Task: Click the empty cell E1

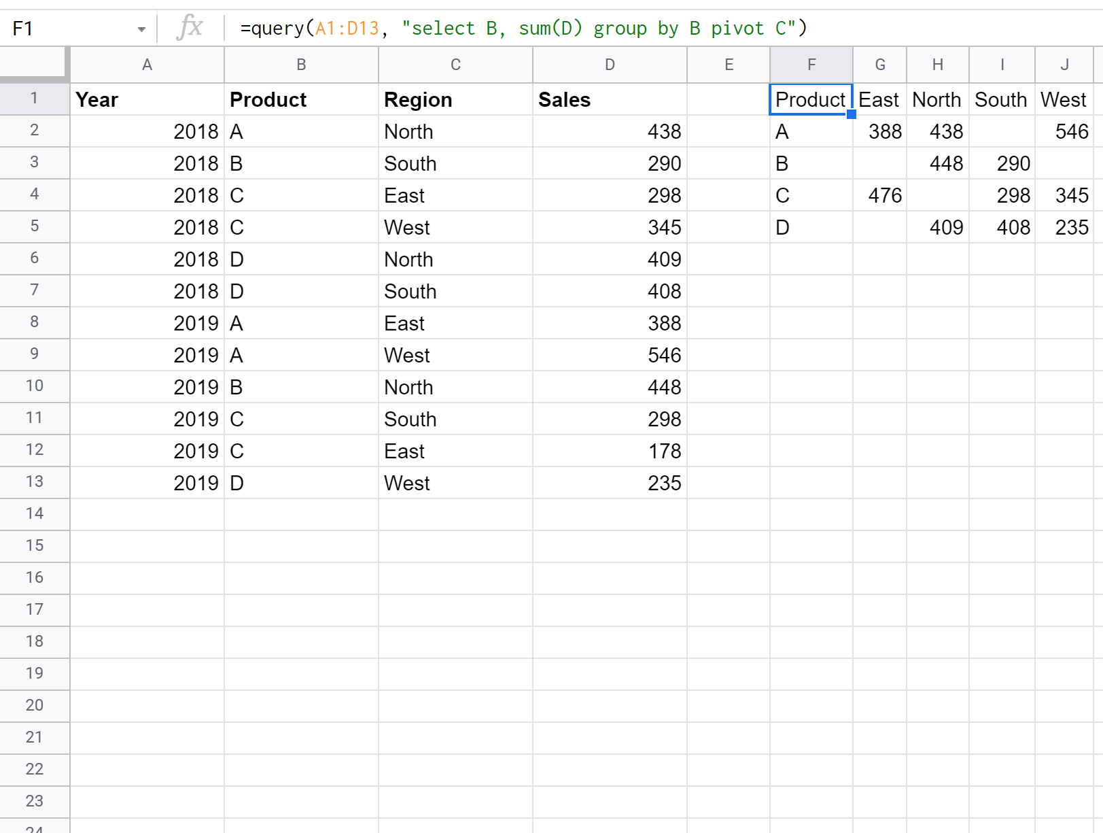Action: pyautogui.click(x=729, y=99)
